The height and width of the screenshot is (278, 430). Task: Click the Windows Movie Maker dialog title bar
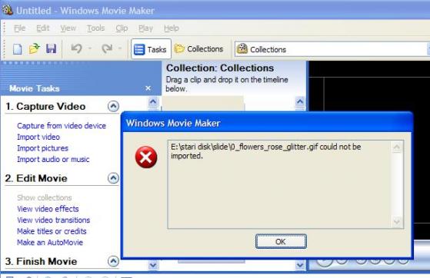267,123
